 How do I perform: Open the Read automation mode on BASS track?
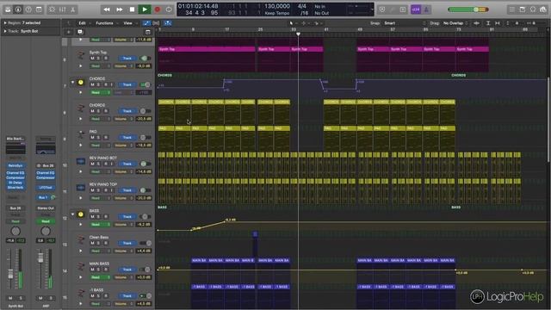click(x=100, y=225)
